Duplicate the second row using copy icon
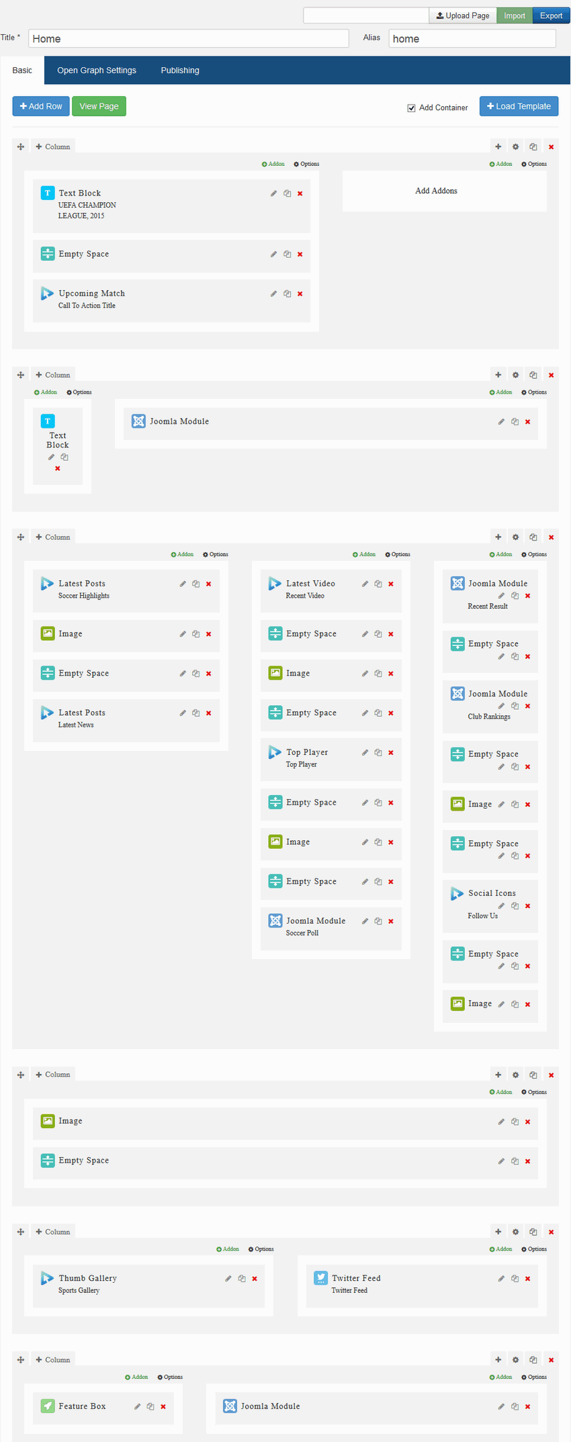 coord(533,375)
